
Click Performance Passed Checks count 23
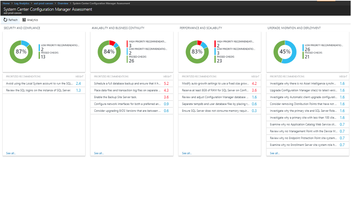tap(219, 61)
